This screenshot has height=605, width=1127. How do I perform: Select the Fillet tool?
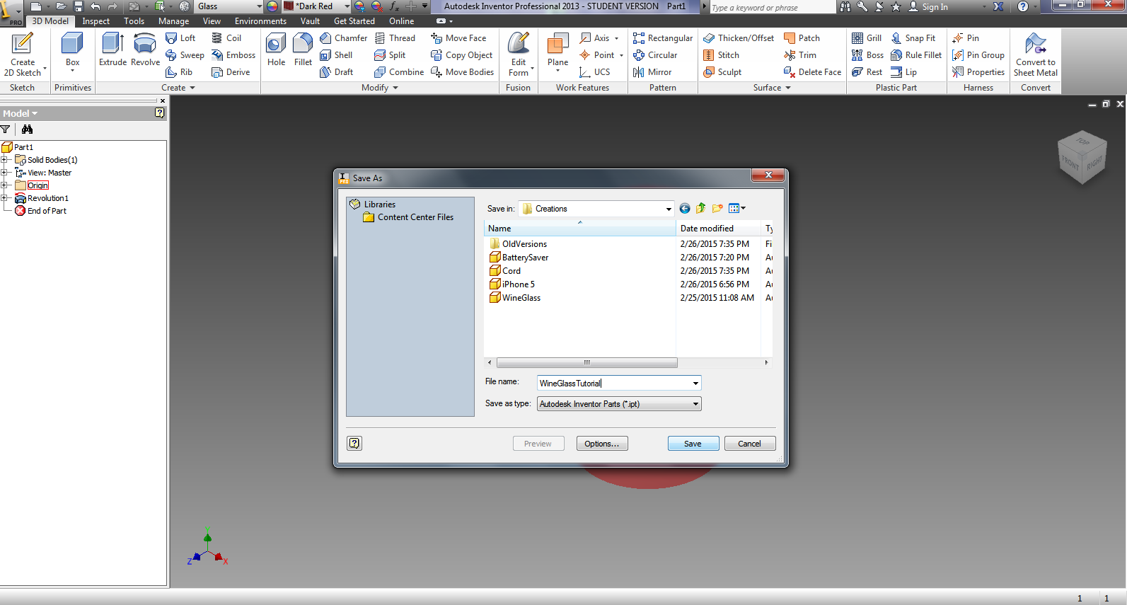(303, 50)
